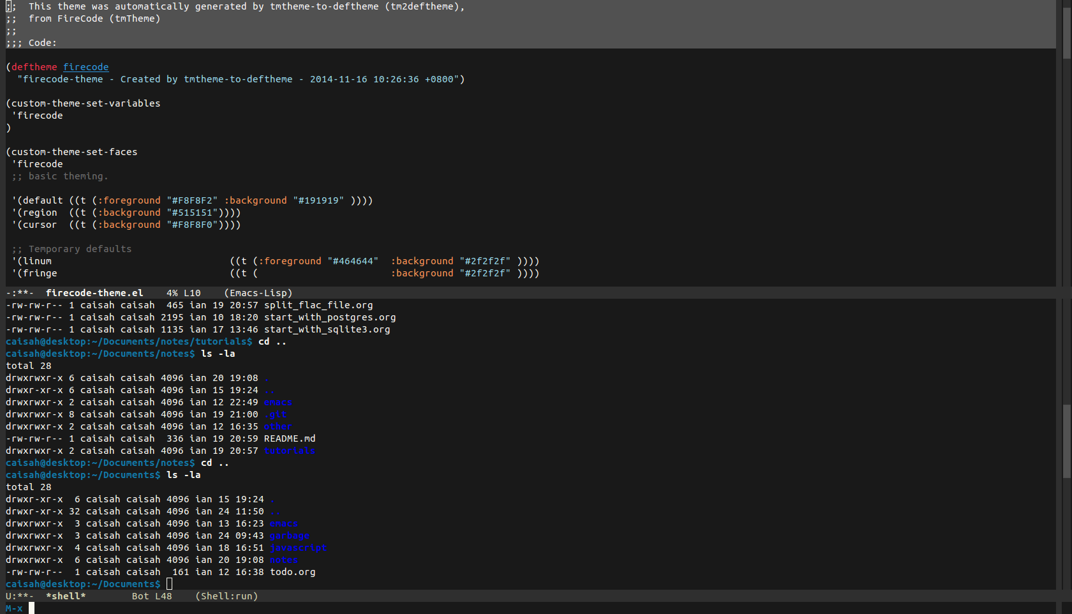The width and height of the screenshot is (1072, 614).
Task: Click README.md in shell listing
Action: (290, 438)
